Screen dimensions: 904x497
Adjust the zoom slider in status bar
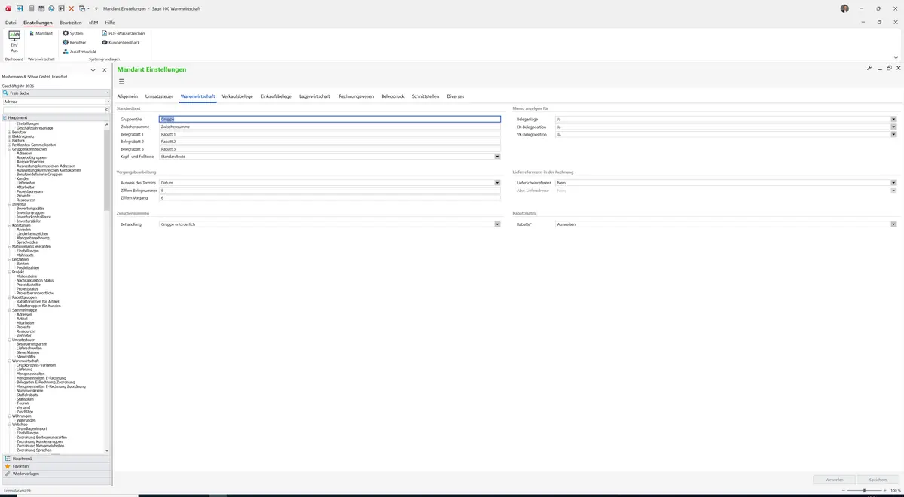(863, 490)
